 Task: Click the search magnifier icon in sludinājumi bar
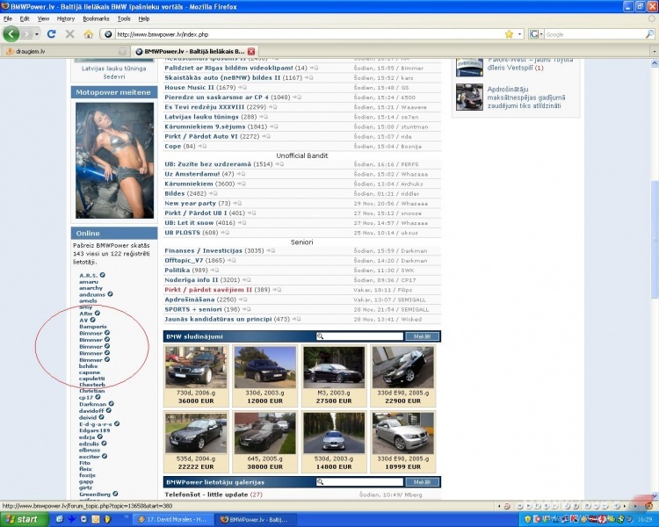click(320, 336)
